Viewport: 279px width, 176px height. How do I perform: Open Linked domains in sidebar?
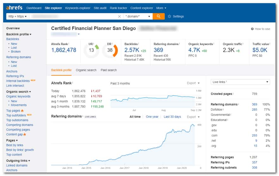point(17,166)
